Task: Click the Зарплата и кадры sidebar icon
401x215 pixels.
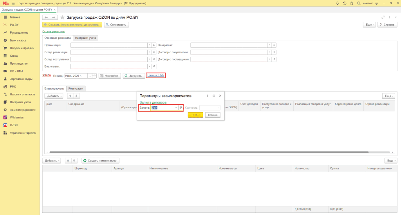Action: pyautogui.click(x=5, y=79)
